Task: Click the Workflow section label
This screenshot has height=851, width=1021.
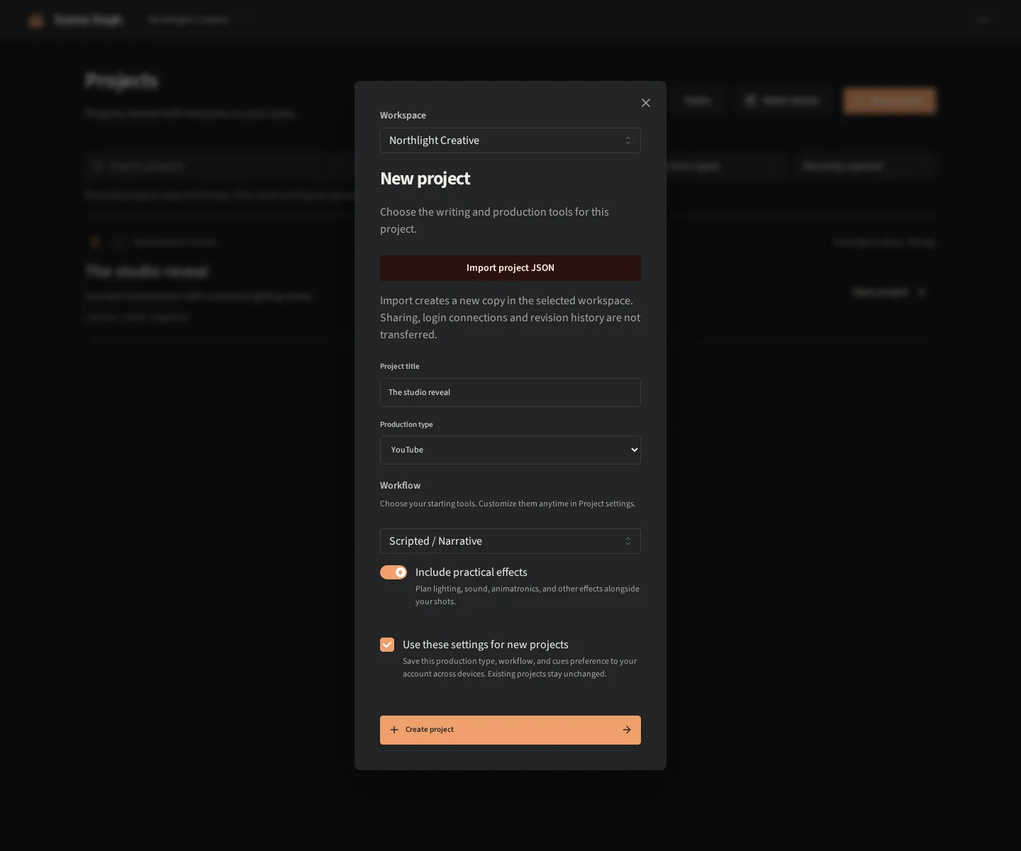Action: coord(401,485)
